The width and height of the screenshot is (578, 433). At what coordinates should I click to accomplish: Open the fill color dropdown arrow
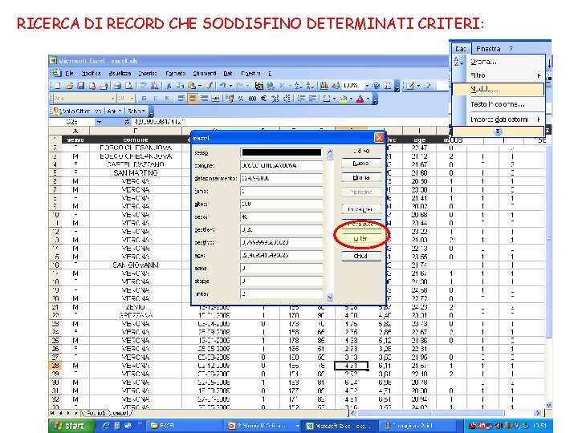point(351,99)
